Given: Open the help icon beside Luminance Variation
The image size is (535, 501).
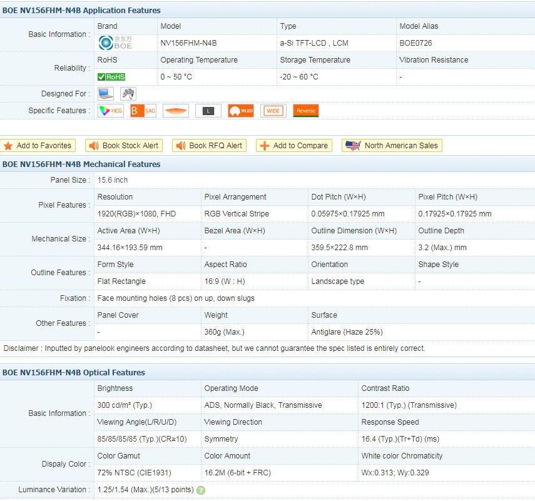Looking at the screenshot, I should point(201,490).
